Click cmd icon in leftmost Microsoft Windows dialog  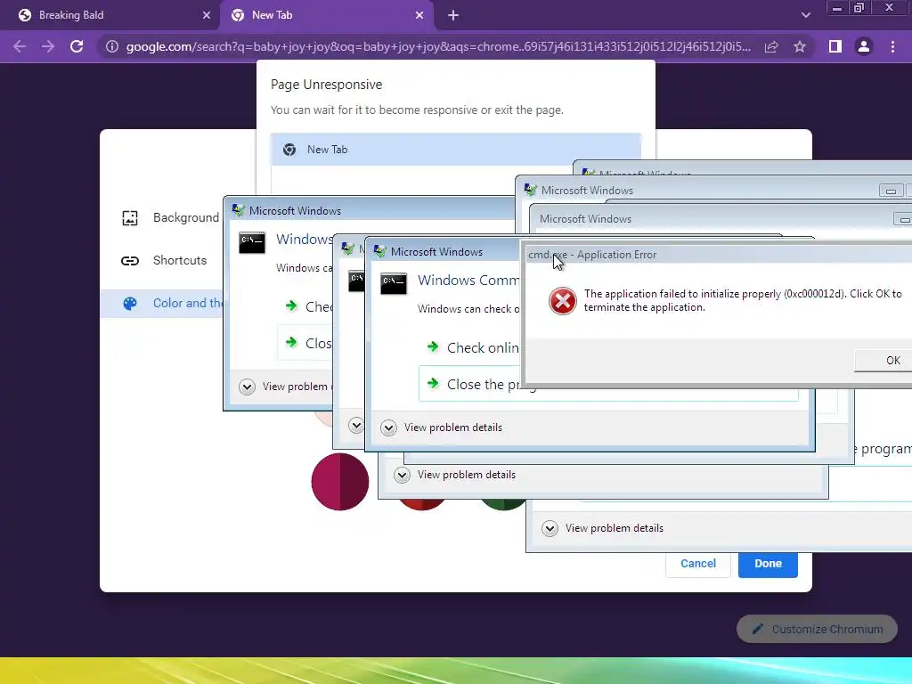pyautogui.click(x=252, y=242)
